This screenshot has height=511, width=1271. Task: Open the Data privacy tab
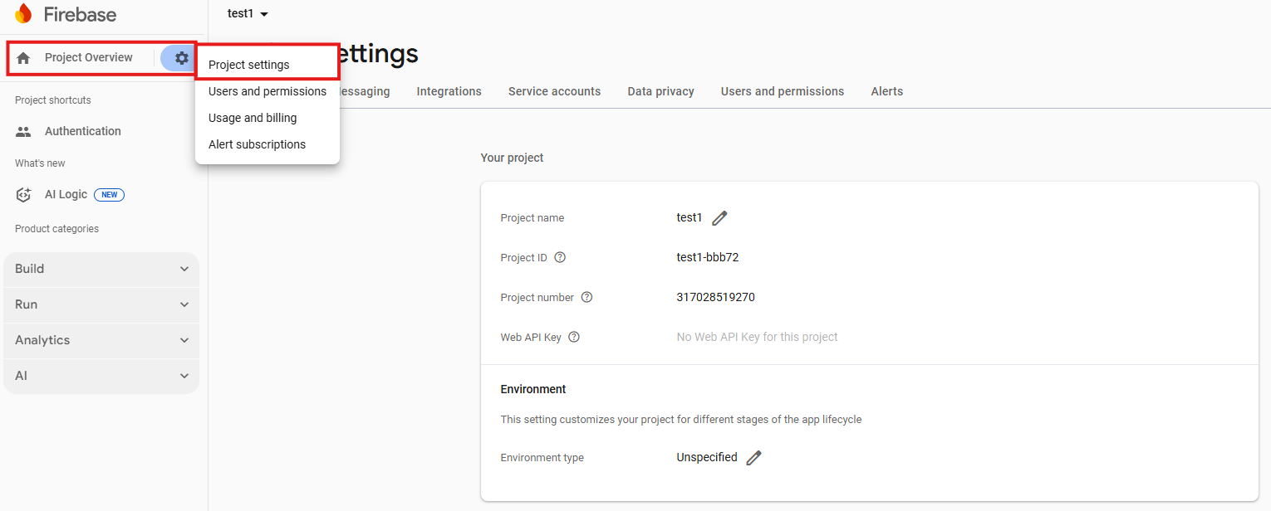660,91
